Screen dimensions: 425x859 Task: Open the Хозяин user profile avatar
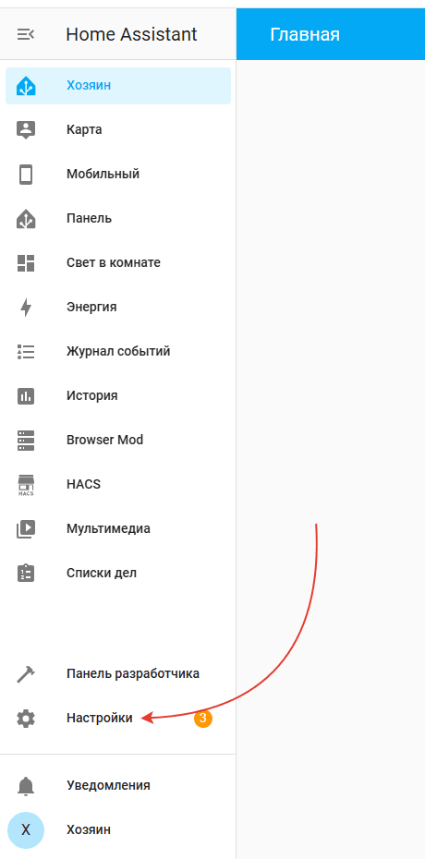26,830
